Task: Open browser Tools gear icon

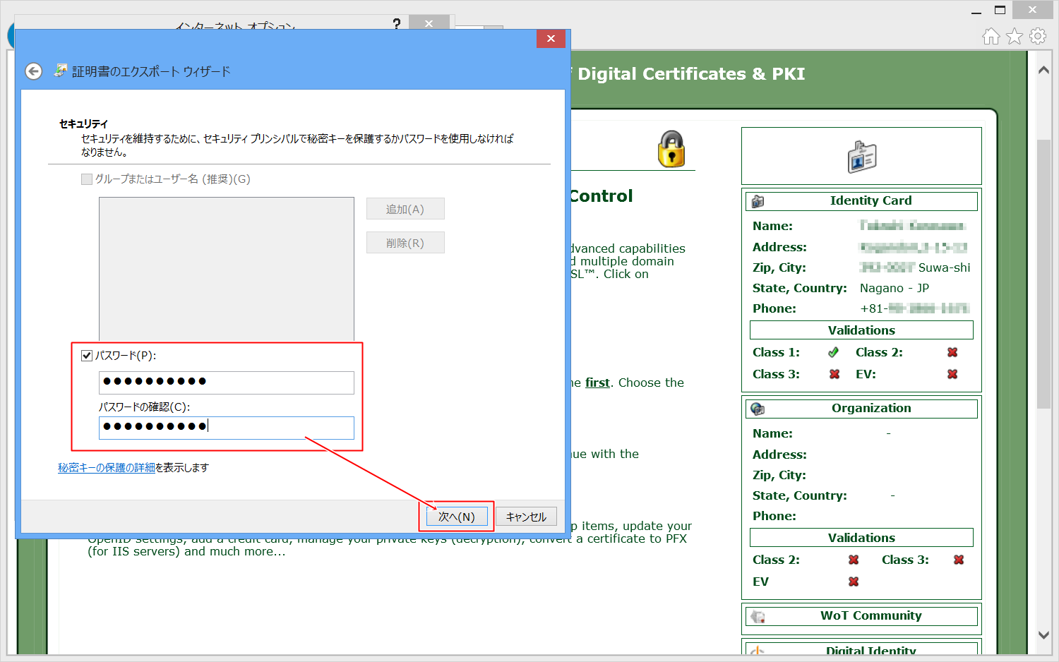Action: click(1038, 37)
